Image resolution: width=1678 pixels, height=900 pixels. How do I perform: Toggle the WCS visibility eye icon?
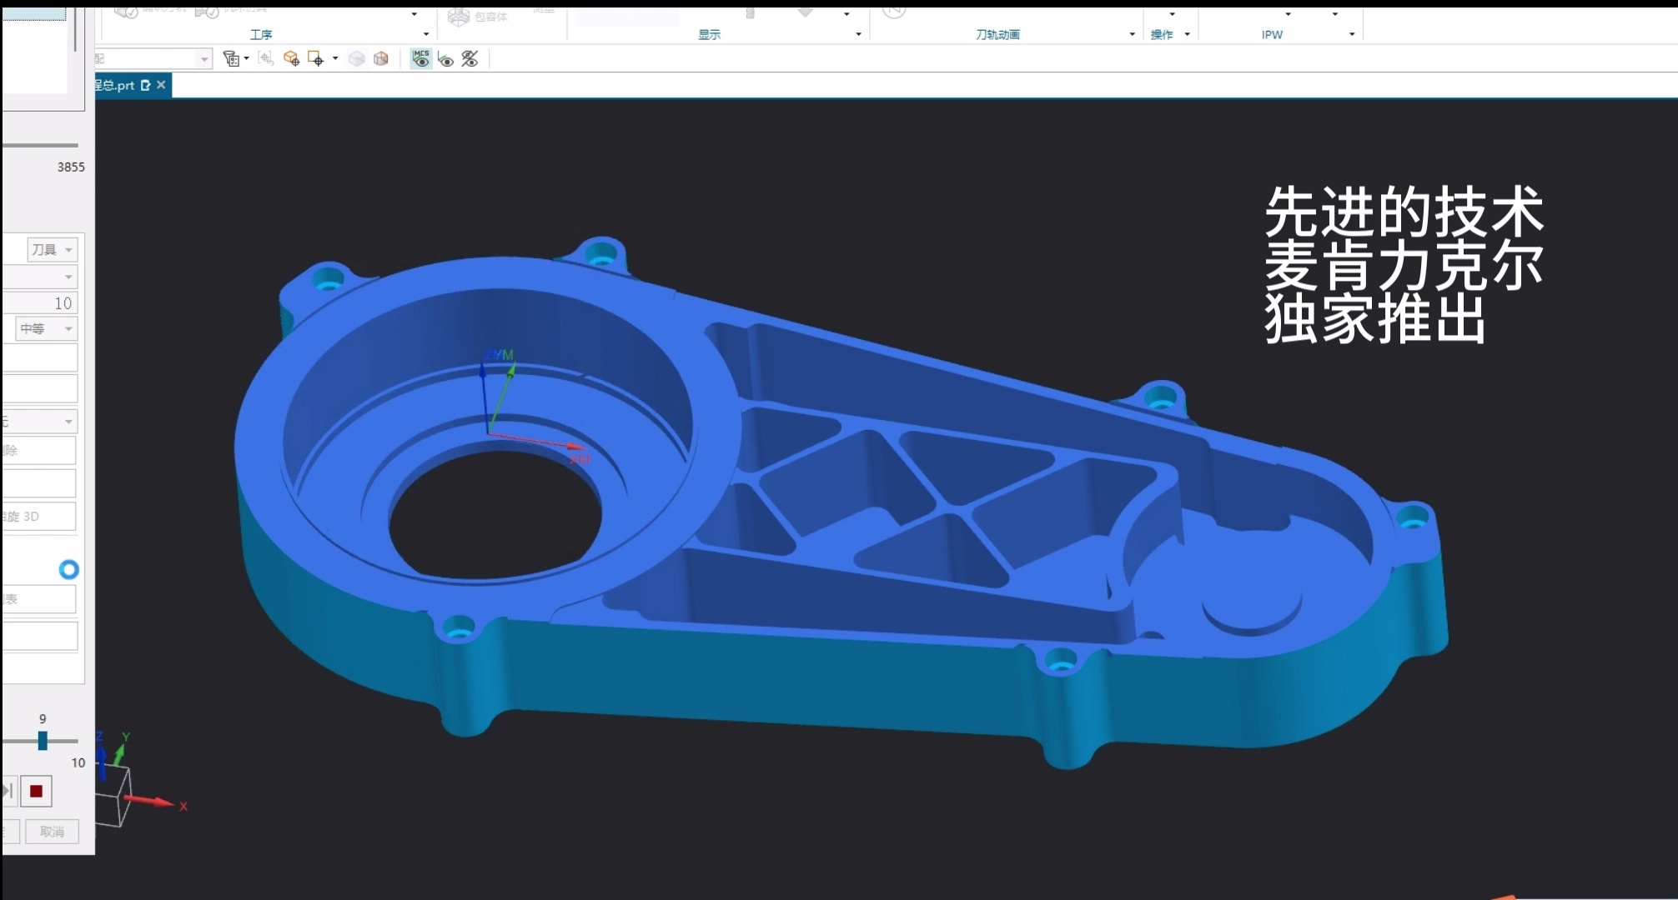point(446,59)
